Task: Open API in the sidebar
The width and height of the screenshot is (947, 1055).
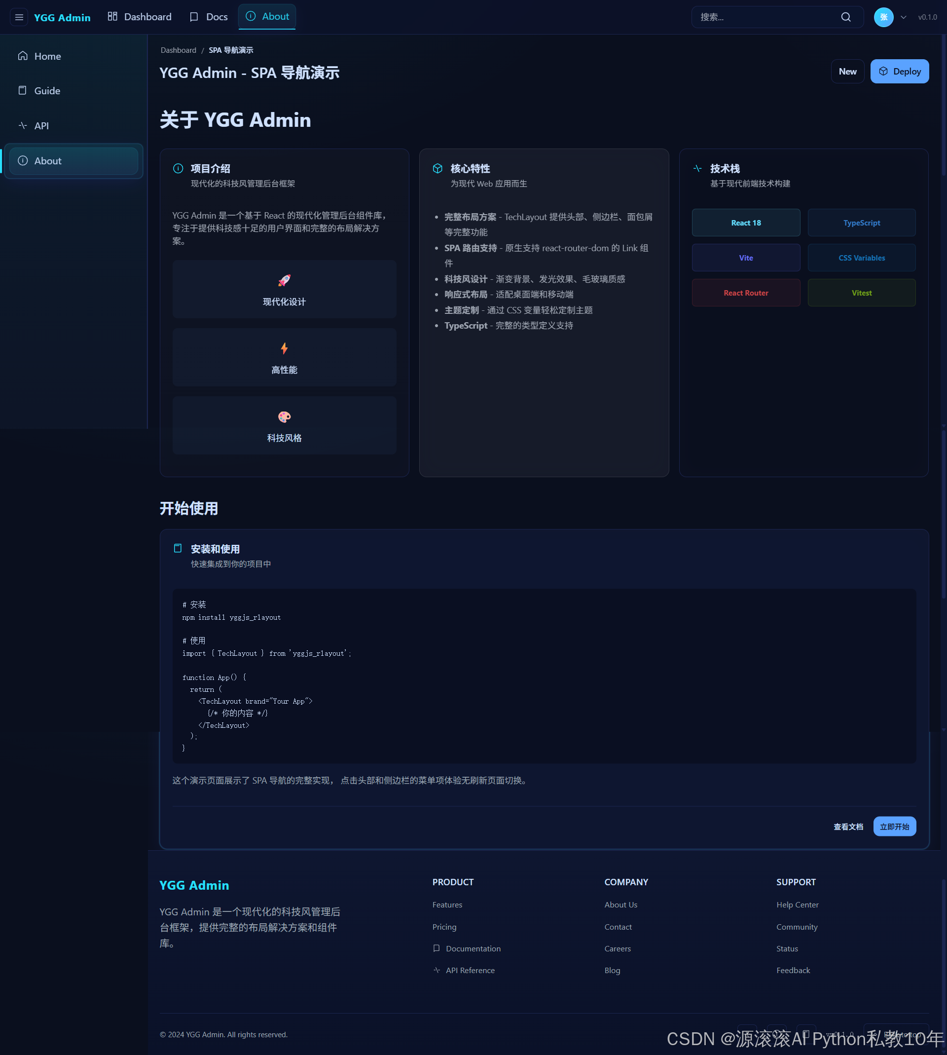Action: [x=73, y=125]
